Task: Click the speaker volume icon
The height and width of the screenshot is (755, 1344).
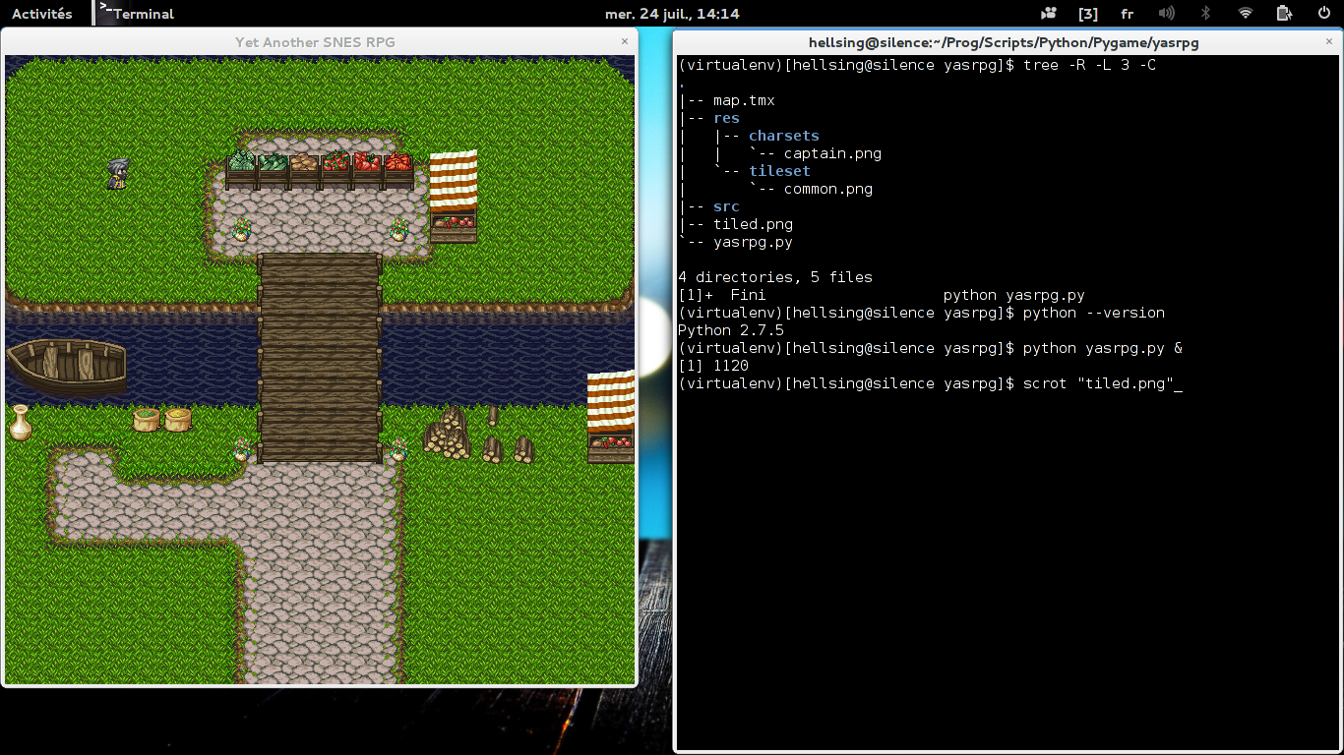Action: pyautogui.click(x=1165, y=14)
